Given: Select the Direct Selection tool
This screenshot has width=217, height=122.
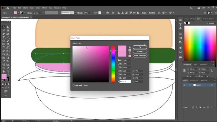Looking at the screenshot, I should tap(8, 27).
